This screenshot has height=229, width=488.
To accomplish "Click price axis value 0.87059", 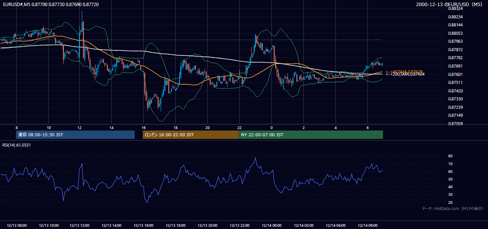I will pyautogui.click(x=455, y=124).
